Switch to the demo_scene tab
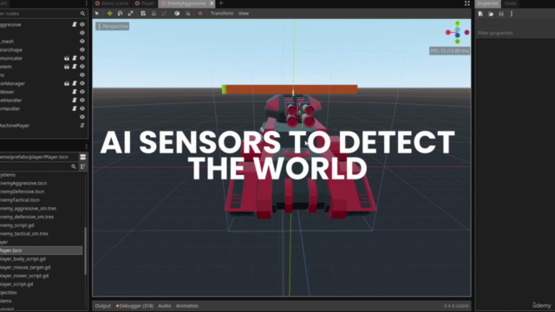This screenshot has width=555, height=312. (112, 3)
